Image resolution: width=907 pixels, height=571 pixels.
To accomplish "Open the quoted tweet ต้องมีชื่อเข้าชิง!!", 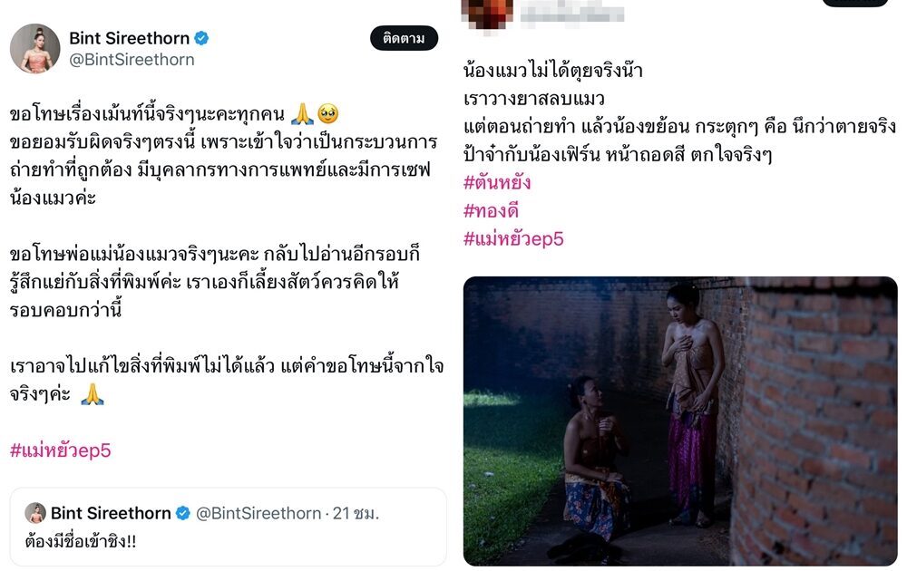I will 229,527.
